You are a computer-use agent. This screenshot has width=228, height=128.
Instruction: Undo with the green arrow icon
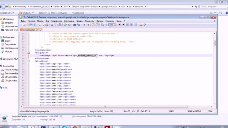[65, 25]
